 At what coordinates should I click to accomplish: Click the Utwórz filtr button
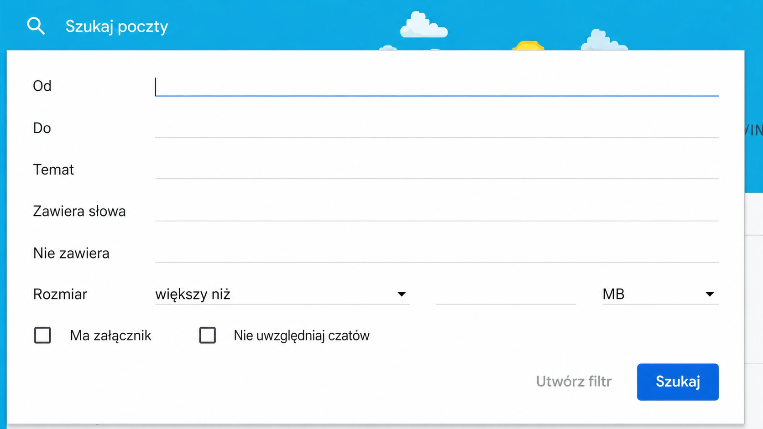(x=574, y=382)
